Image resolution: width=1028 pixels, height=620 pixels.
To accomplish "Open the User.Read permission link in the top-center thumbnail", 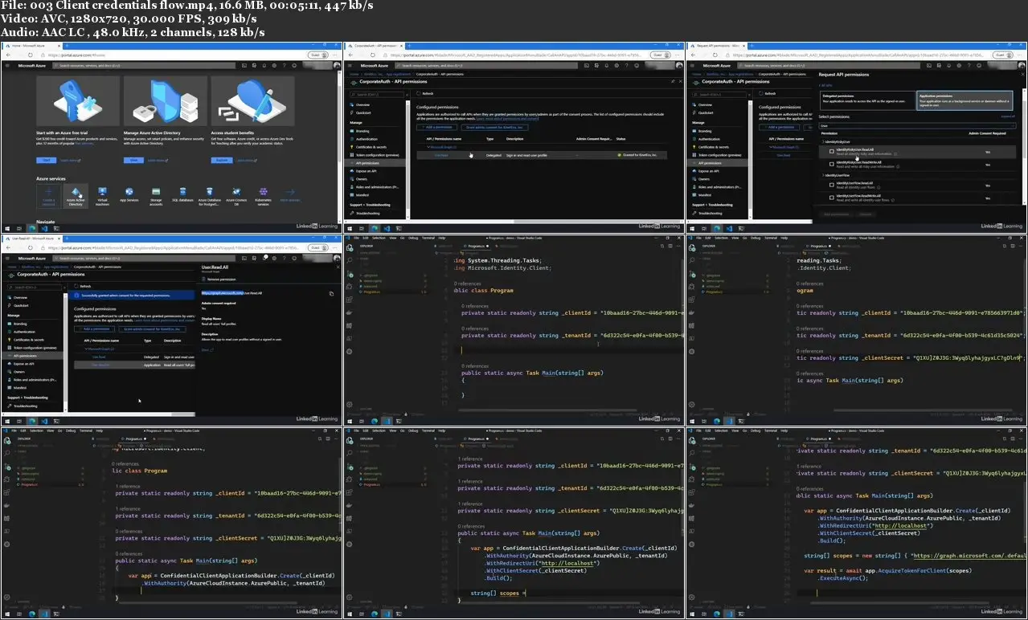I will [x=441, y=155].
